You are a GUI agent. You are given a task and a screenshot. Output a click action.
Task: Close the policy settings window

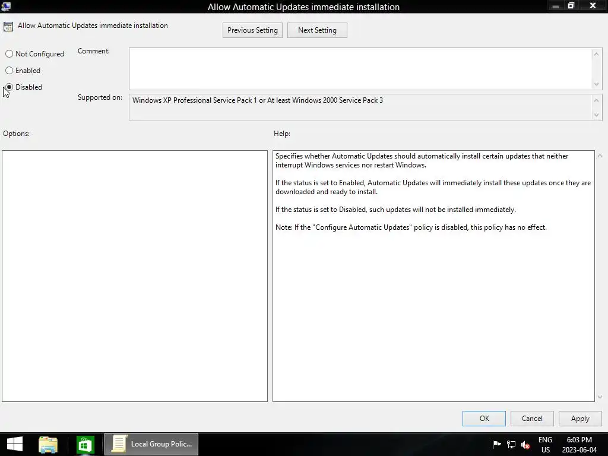click(x=593, y=6)
